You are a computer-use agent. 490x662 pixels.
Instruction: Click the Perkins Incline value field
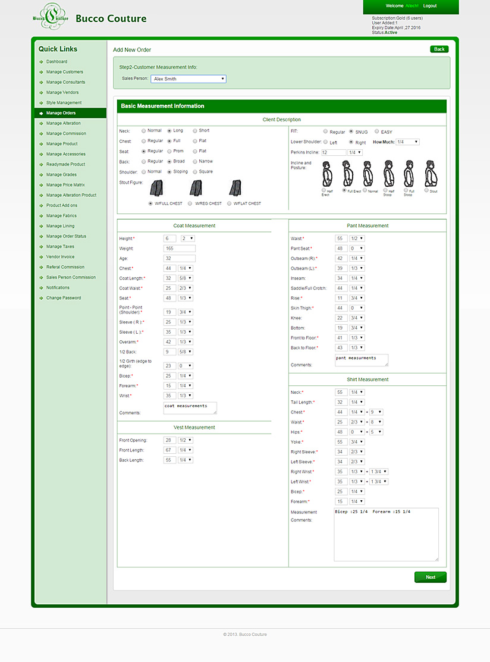coord(334,152)
